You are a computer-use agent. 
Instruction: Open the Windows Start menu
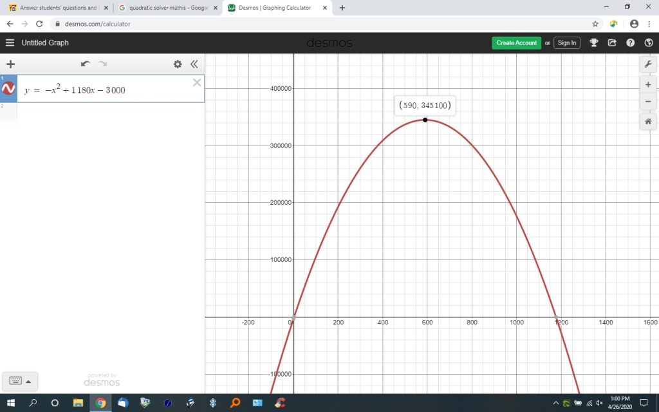pyautogui.click(x=10, y=403)
